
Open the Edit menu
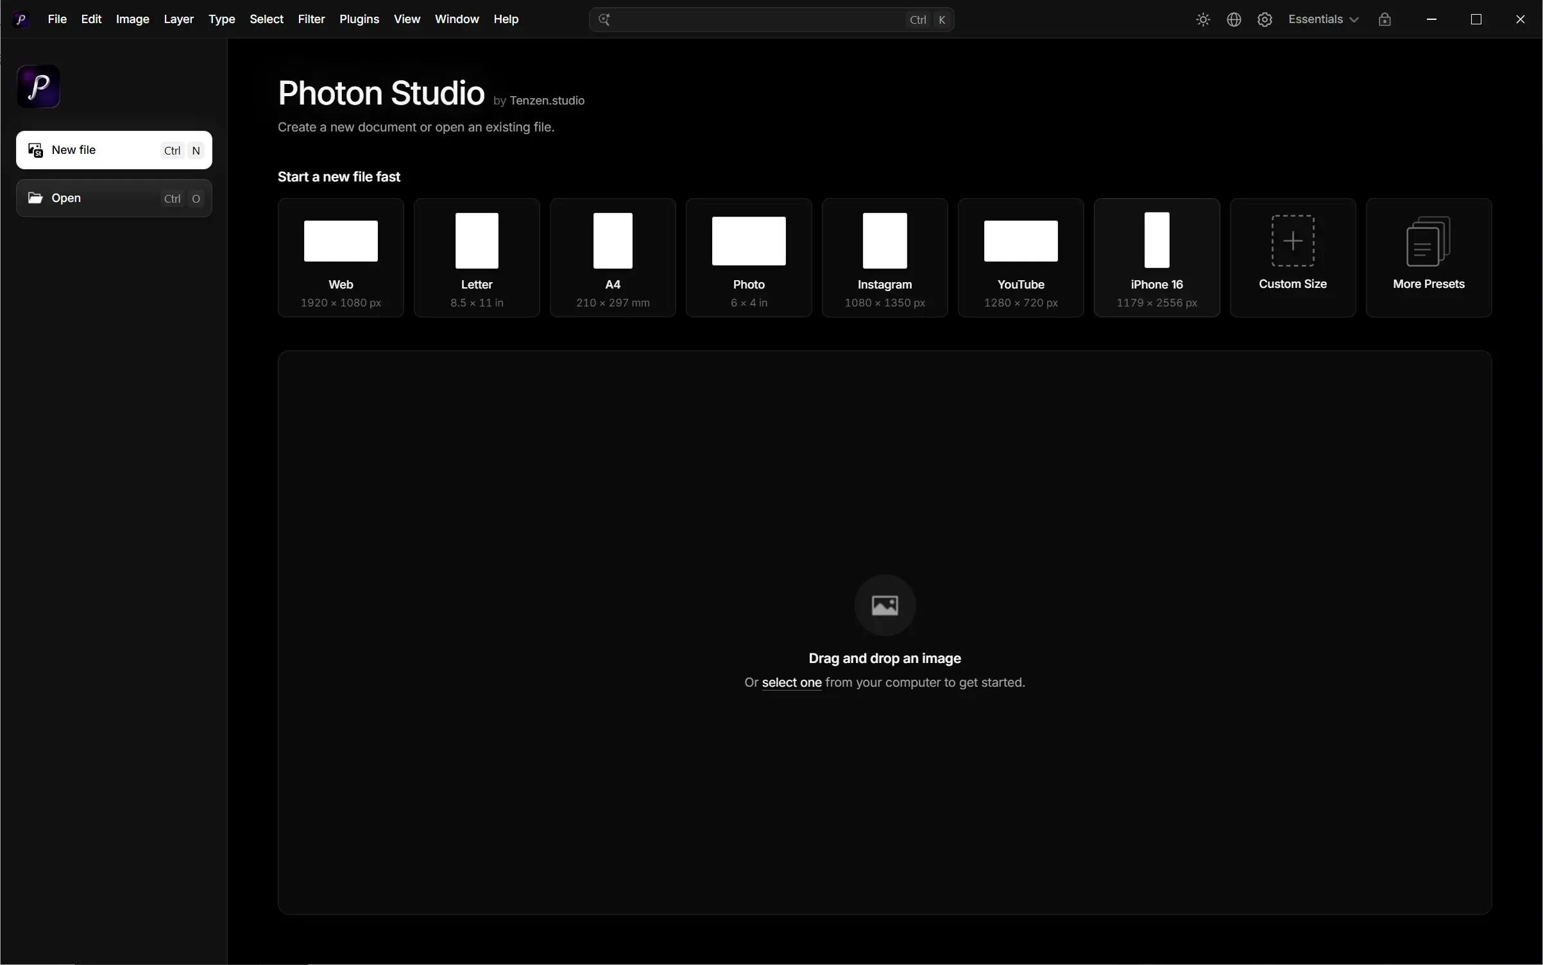pos(91,19)
